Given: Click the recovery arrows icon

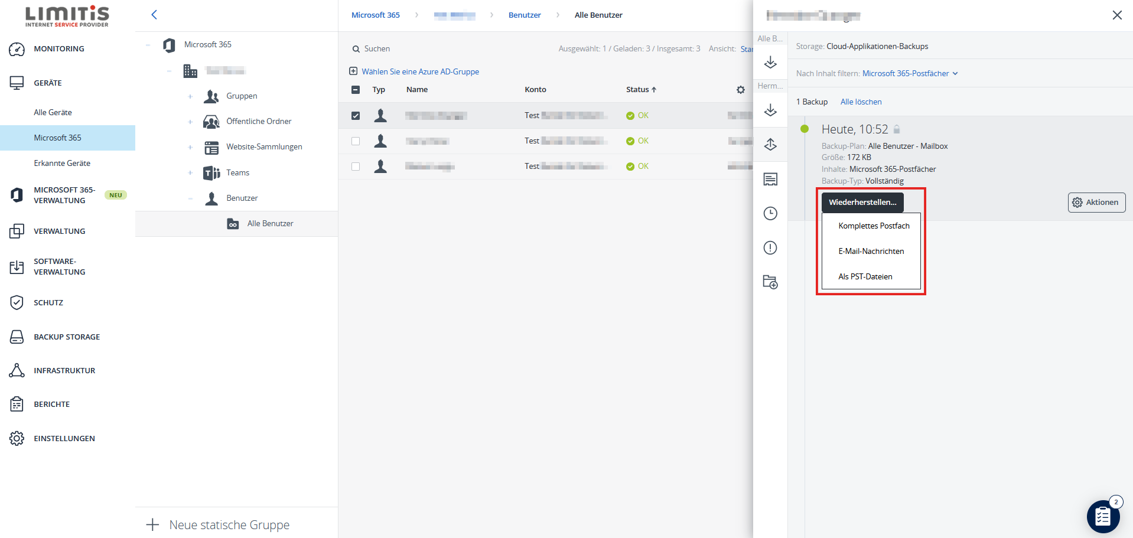Looking at the screenshot, I should [x=770, y=145].
